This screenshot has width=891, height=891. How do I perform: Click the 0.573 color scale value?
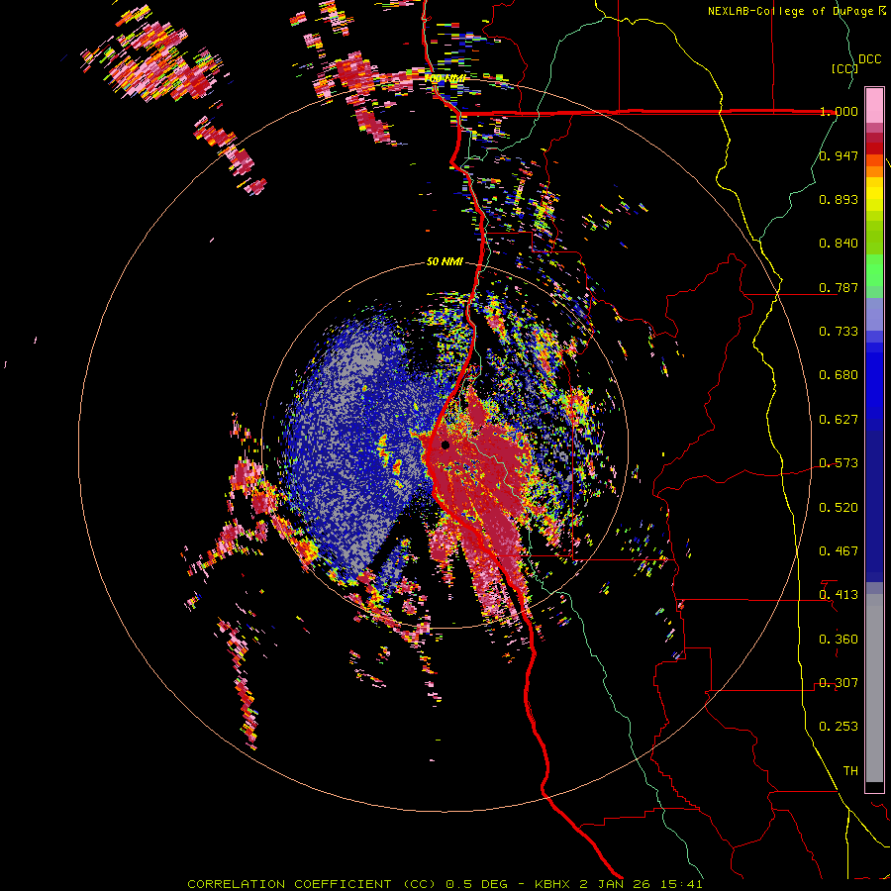click(x=839, y=463)
